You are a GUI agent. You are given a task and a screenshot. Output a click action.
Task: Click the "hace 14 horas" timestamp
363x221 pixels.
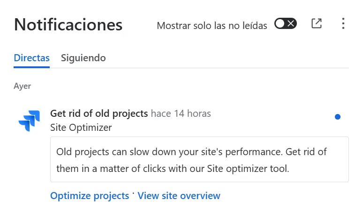pos(181,113)
